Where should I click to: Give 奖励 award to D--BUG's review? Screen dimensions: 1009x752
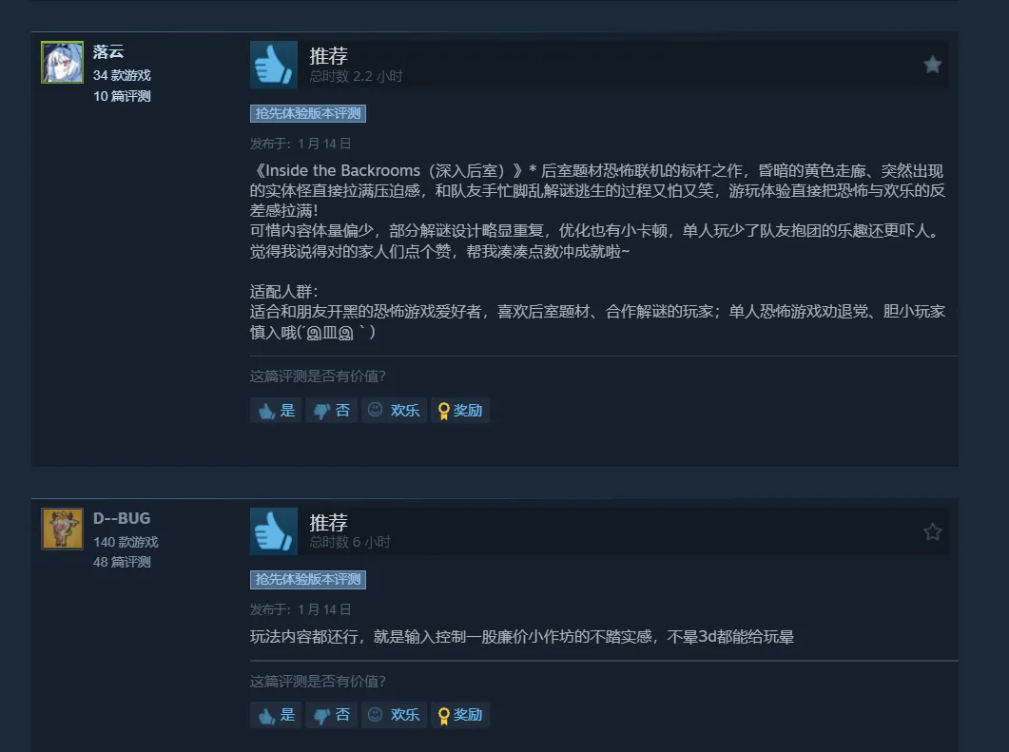pos(460,715)
